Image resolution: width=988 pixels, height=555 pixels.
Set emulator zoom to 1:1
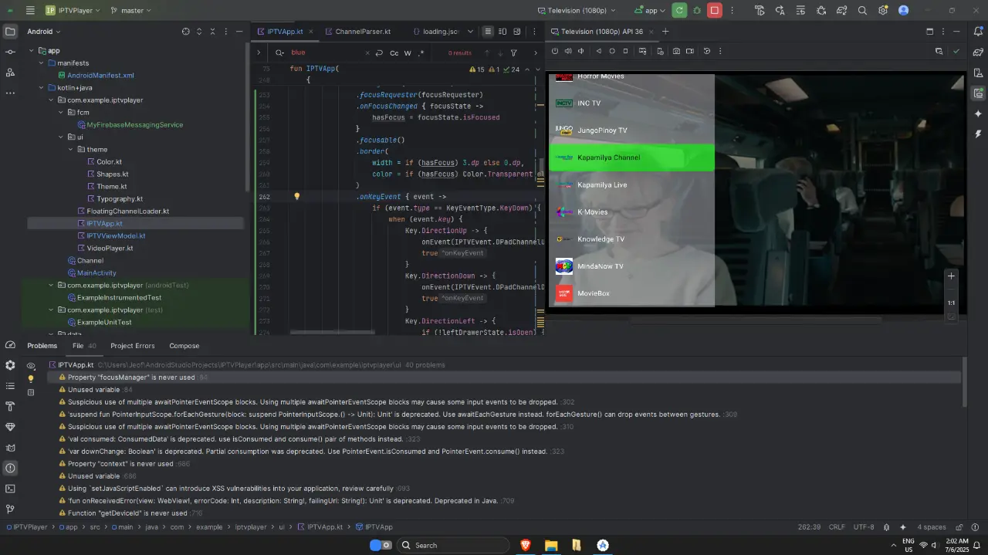point(952,303)
